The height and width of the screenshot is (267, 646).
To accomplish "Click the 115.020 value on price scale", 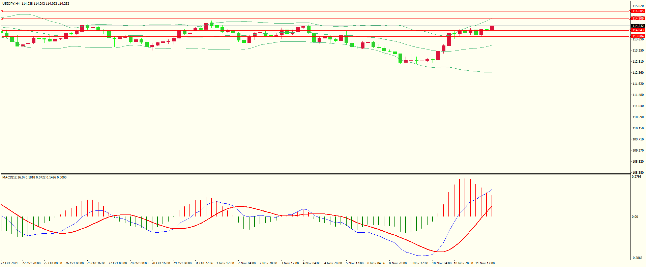I will tap(638, 6).
